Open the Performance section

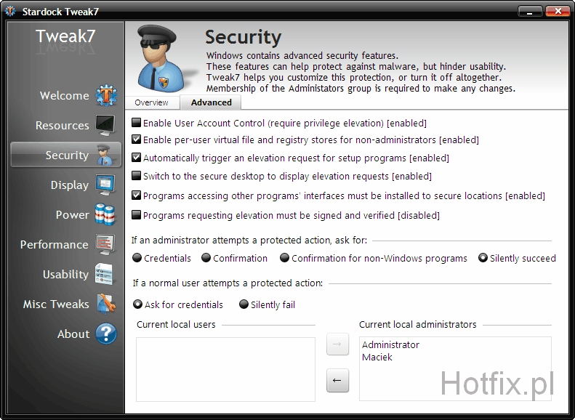[55, 244]
